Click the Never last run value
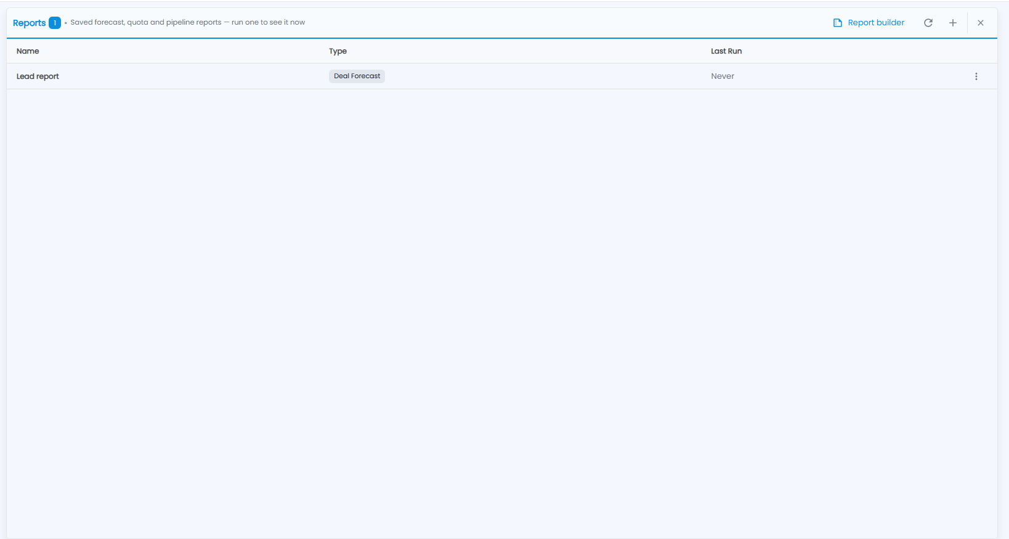 tap(723, 76)
